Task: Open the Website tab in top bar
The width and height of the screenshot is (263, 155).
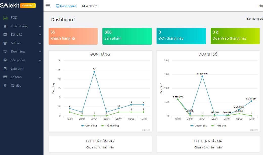Action: click(90, 6)
